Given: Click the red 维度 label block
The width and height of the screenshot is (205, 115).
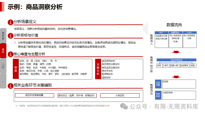Looking at the screenshot, I should point(16,69).
